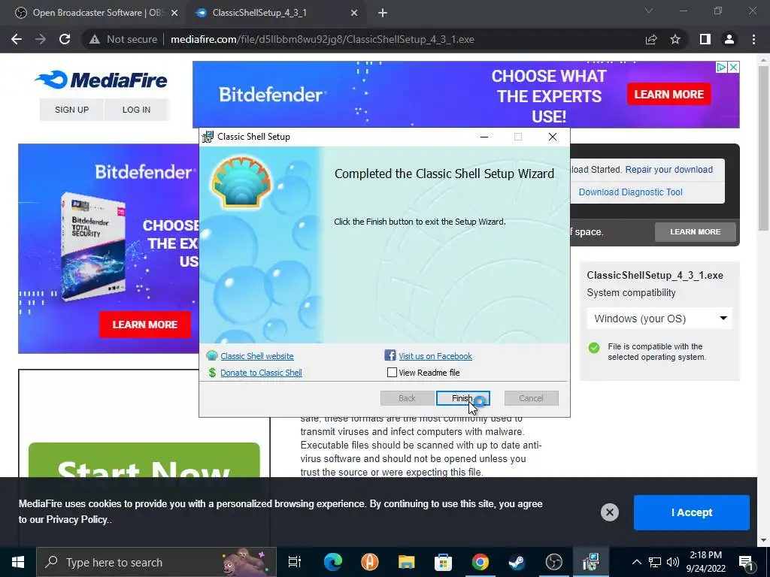Open Download Diagnostic Tool link
Screen dimensions: 770x577
click(x=631, y=192)
